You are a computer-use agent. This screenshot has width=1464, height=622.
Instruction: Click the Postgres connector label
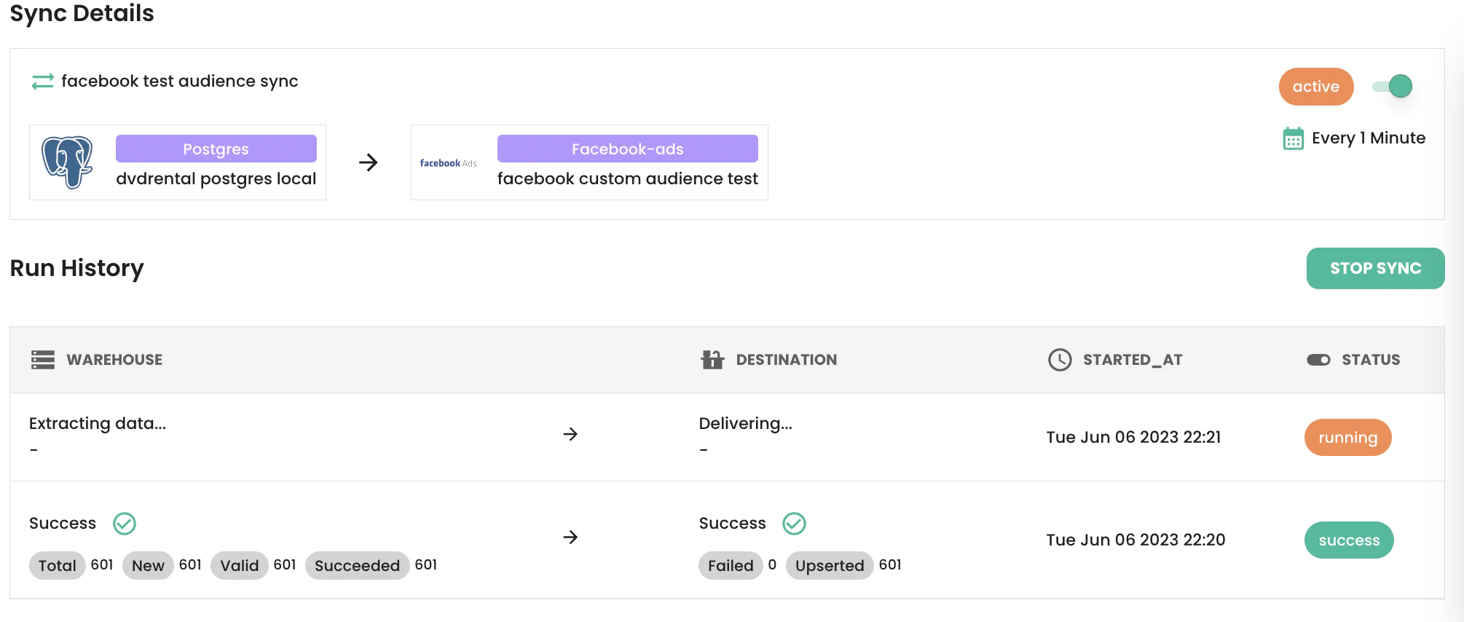(x=216, y=149)
